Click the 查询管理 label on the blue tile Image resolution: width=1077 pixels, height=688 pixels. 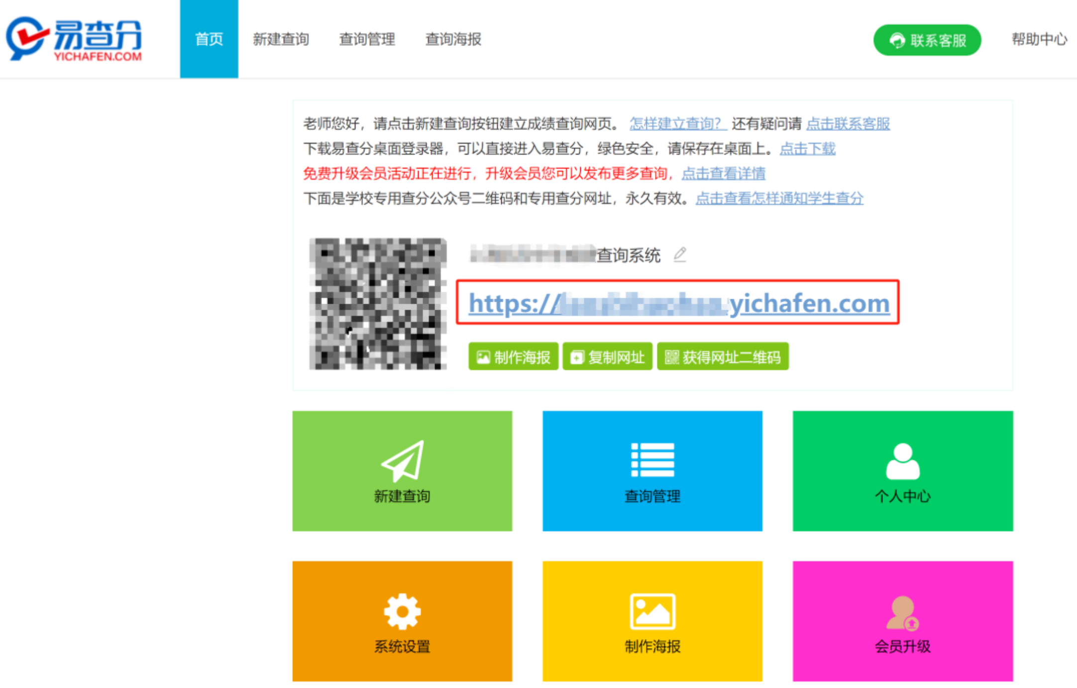pos(652,496)
